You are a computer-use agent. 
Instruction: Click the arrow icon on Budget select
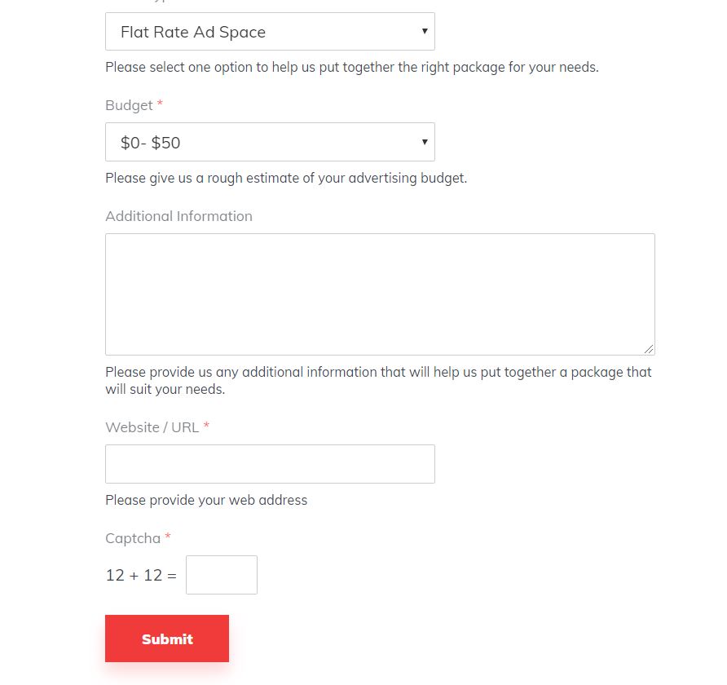click(x=425, y=142)
